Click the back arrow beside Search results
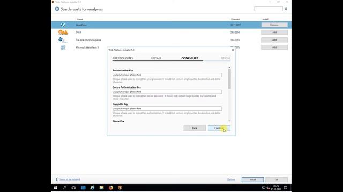343x192 pixels. tap(57, 9)
